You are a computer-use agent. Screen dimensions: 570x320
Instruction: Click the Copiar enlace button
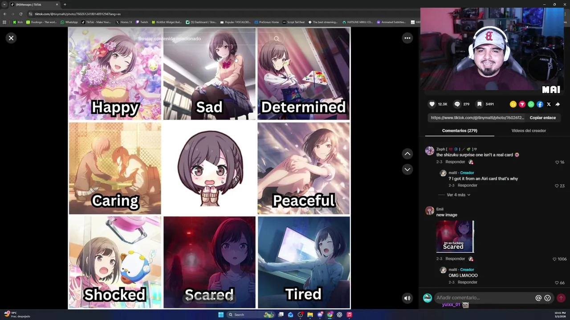click(542, 118)
